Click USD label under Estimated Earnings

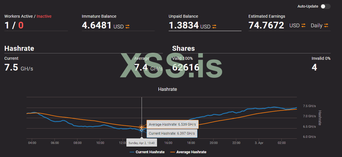(294, 26)
